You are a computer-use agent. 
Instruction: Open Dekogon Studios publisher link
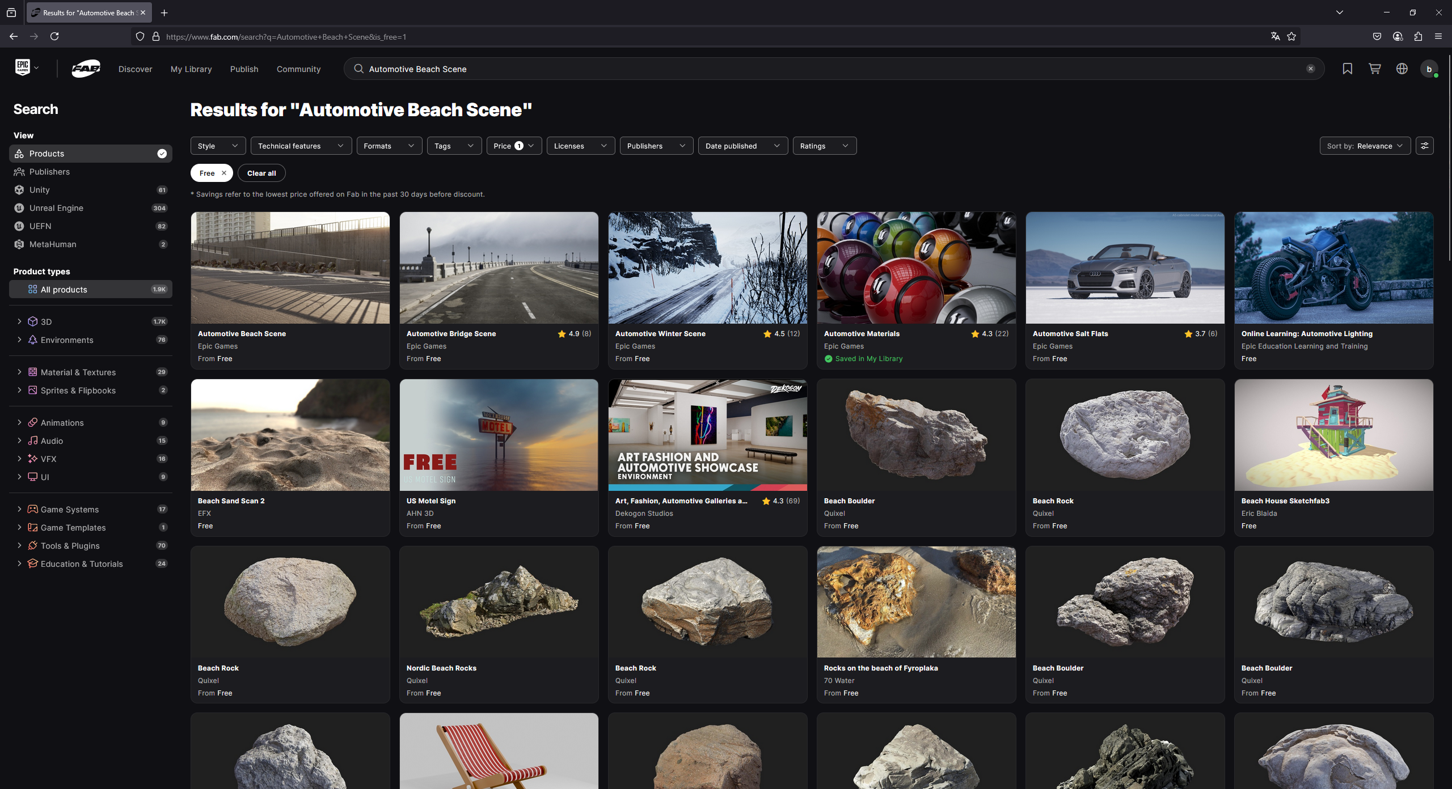(x=644, y=514)
